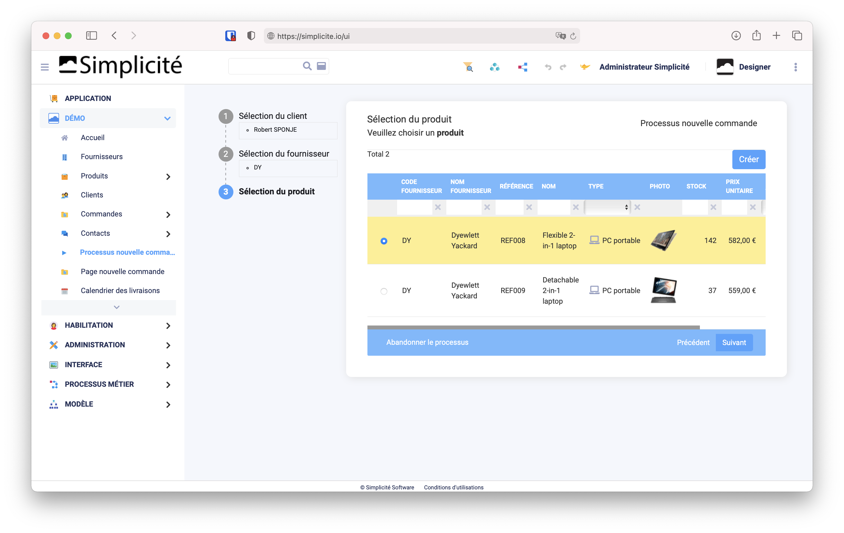The width and height of the screenshot is (844, 533).
Task: Expand the Commandes submenu
Action: (168, 215)
